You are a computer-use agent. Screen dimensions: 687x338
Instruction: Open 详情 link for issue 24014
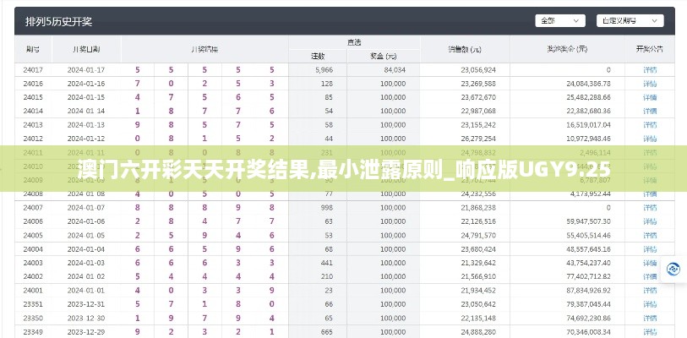coord(650,111)
